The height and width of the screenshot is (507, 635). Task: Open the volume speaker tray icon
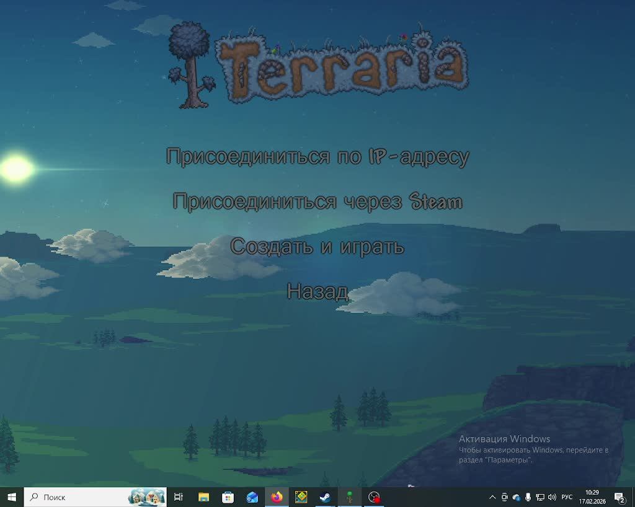[x=552, y=497]
